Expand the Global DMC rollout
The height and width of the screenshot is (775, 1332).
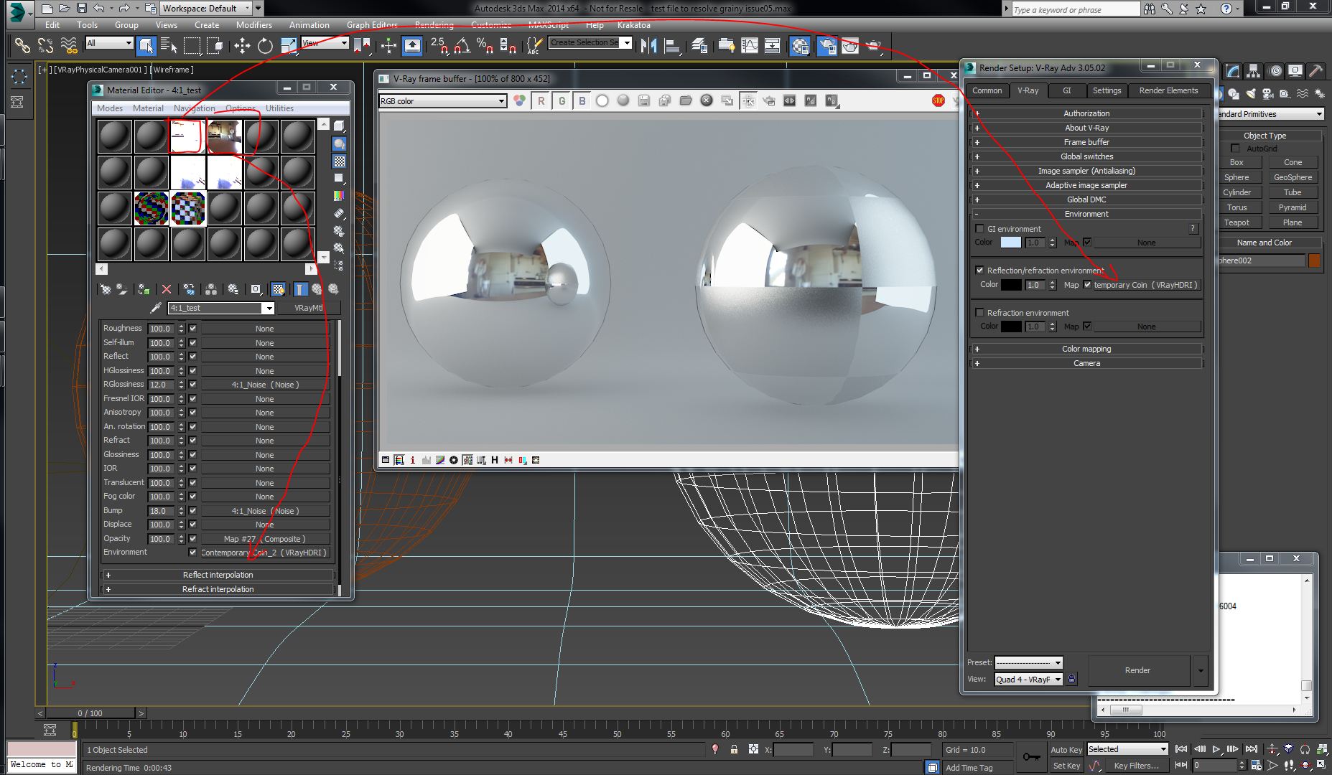click(x=1086, y=199)
